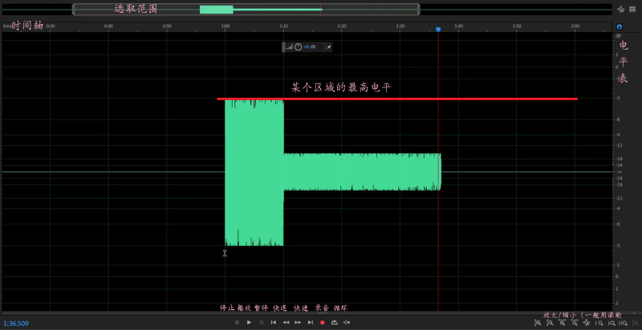
Task: Toggle the pin on the volume HUD
Action: [x=327, y=47]
